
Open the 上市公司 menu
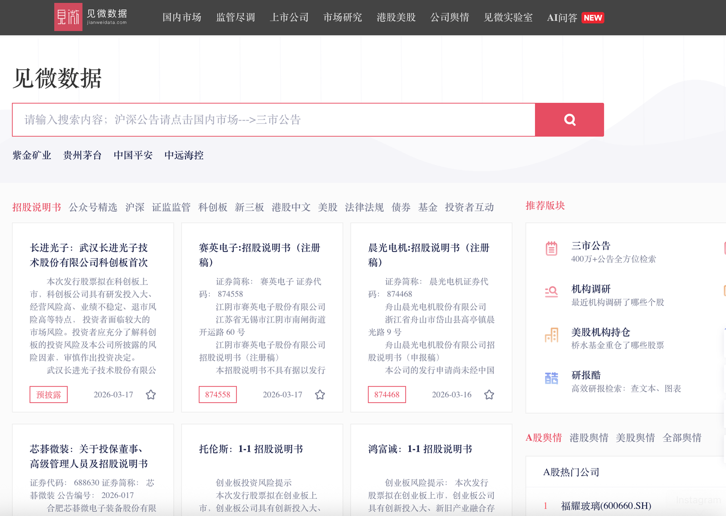(x=289, y=17)
